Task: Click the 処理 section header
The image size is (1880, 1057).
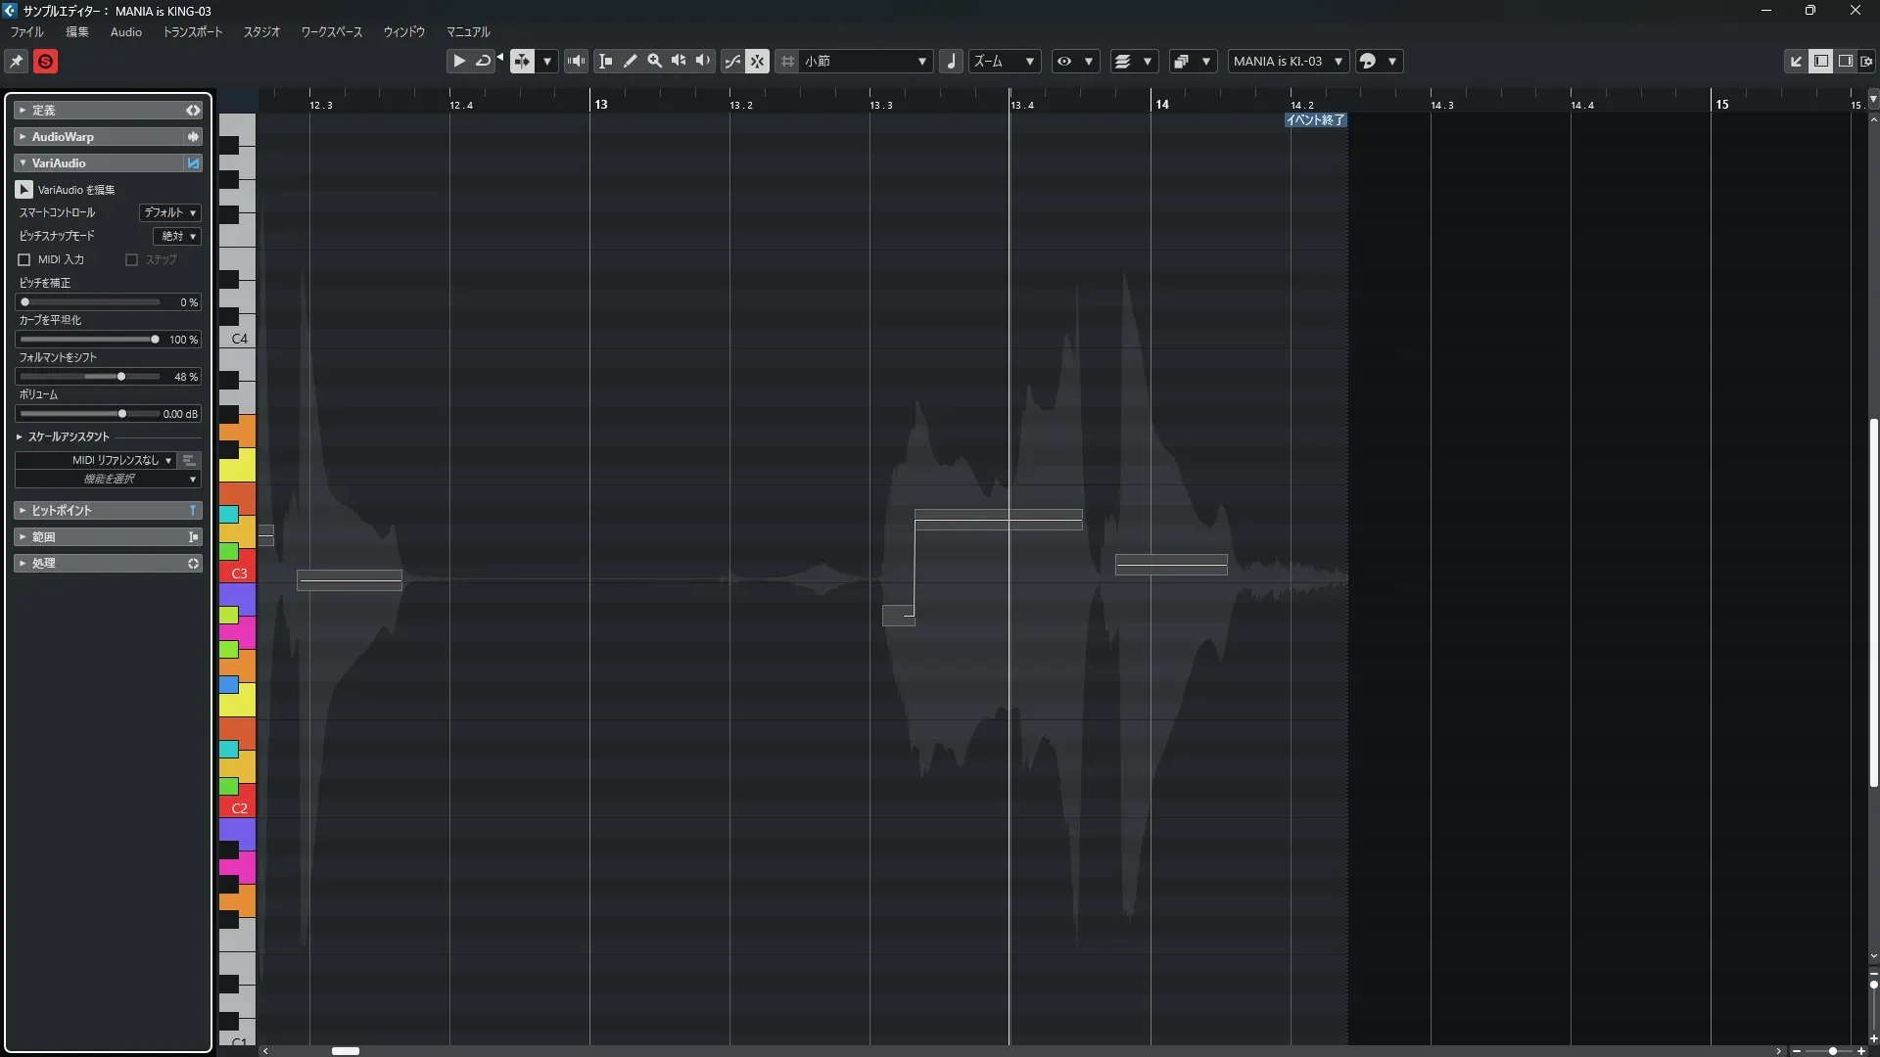Action: coord(44,563)
